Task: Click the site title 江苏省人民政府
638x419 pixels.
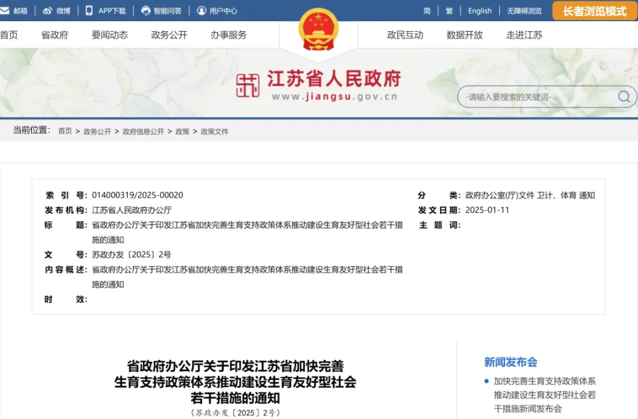Action: pyautogui.click(x=334, y=78)
